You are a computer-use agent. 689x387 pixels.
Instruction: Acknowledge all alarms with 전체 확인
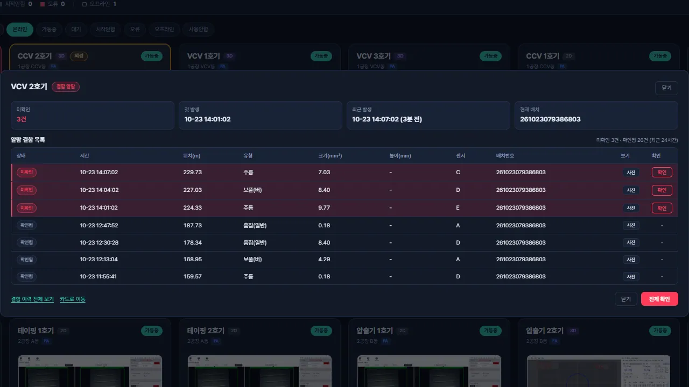[659, 299]
